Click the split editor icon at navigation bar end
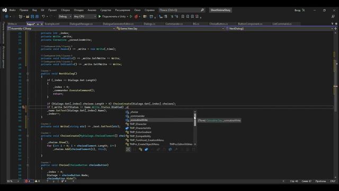 click(335, 29)
